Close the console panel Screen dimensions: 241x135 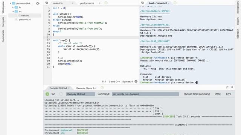(x=232, y=87)
